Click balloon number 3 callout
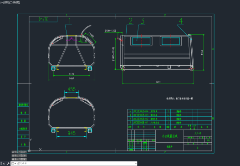 143,21
